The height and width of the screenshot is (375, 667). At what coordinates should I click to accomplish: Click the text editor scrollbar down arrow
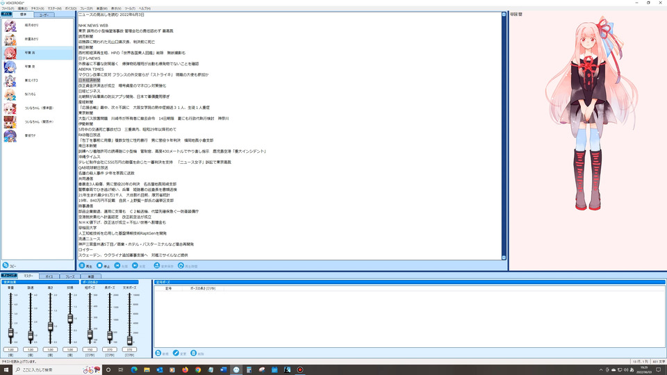[x=504, y=258]
